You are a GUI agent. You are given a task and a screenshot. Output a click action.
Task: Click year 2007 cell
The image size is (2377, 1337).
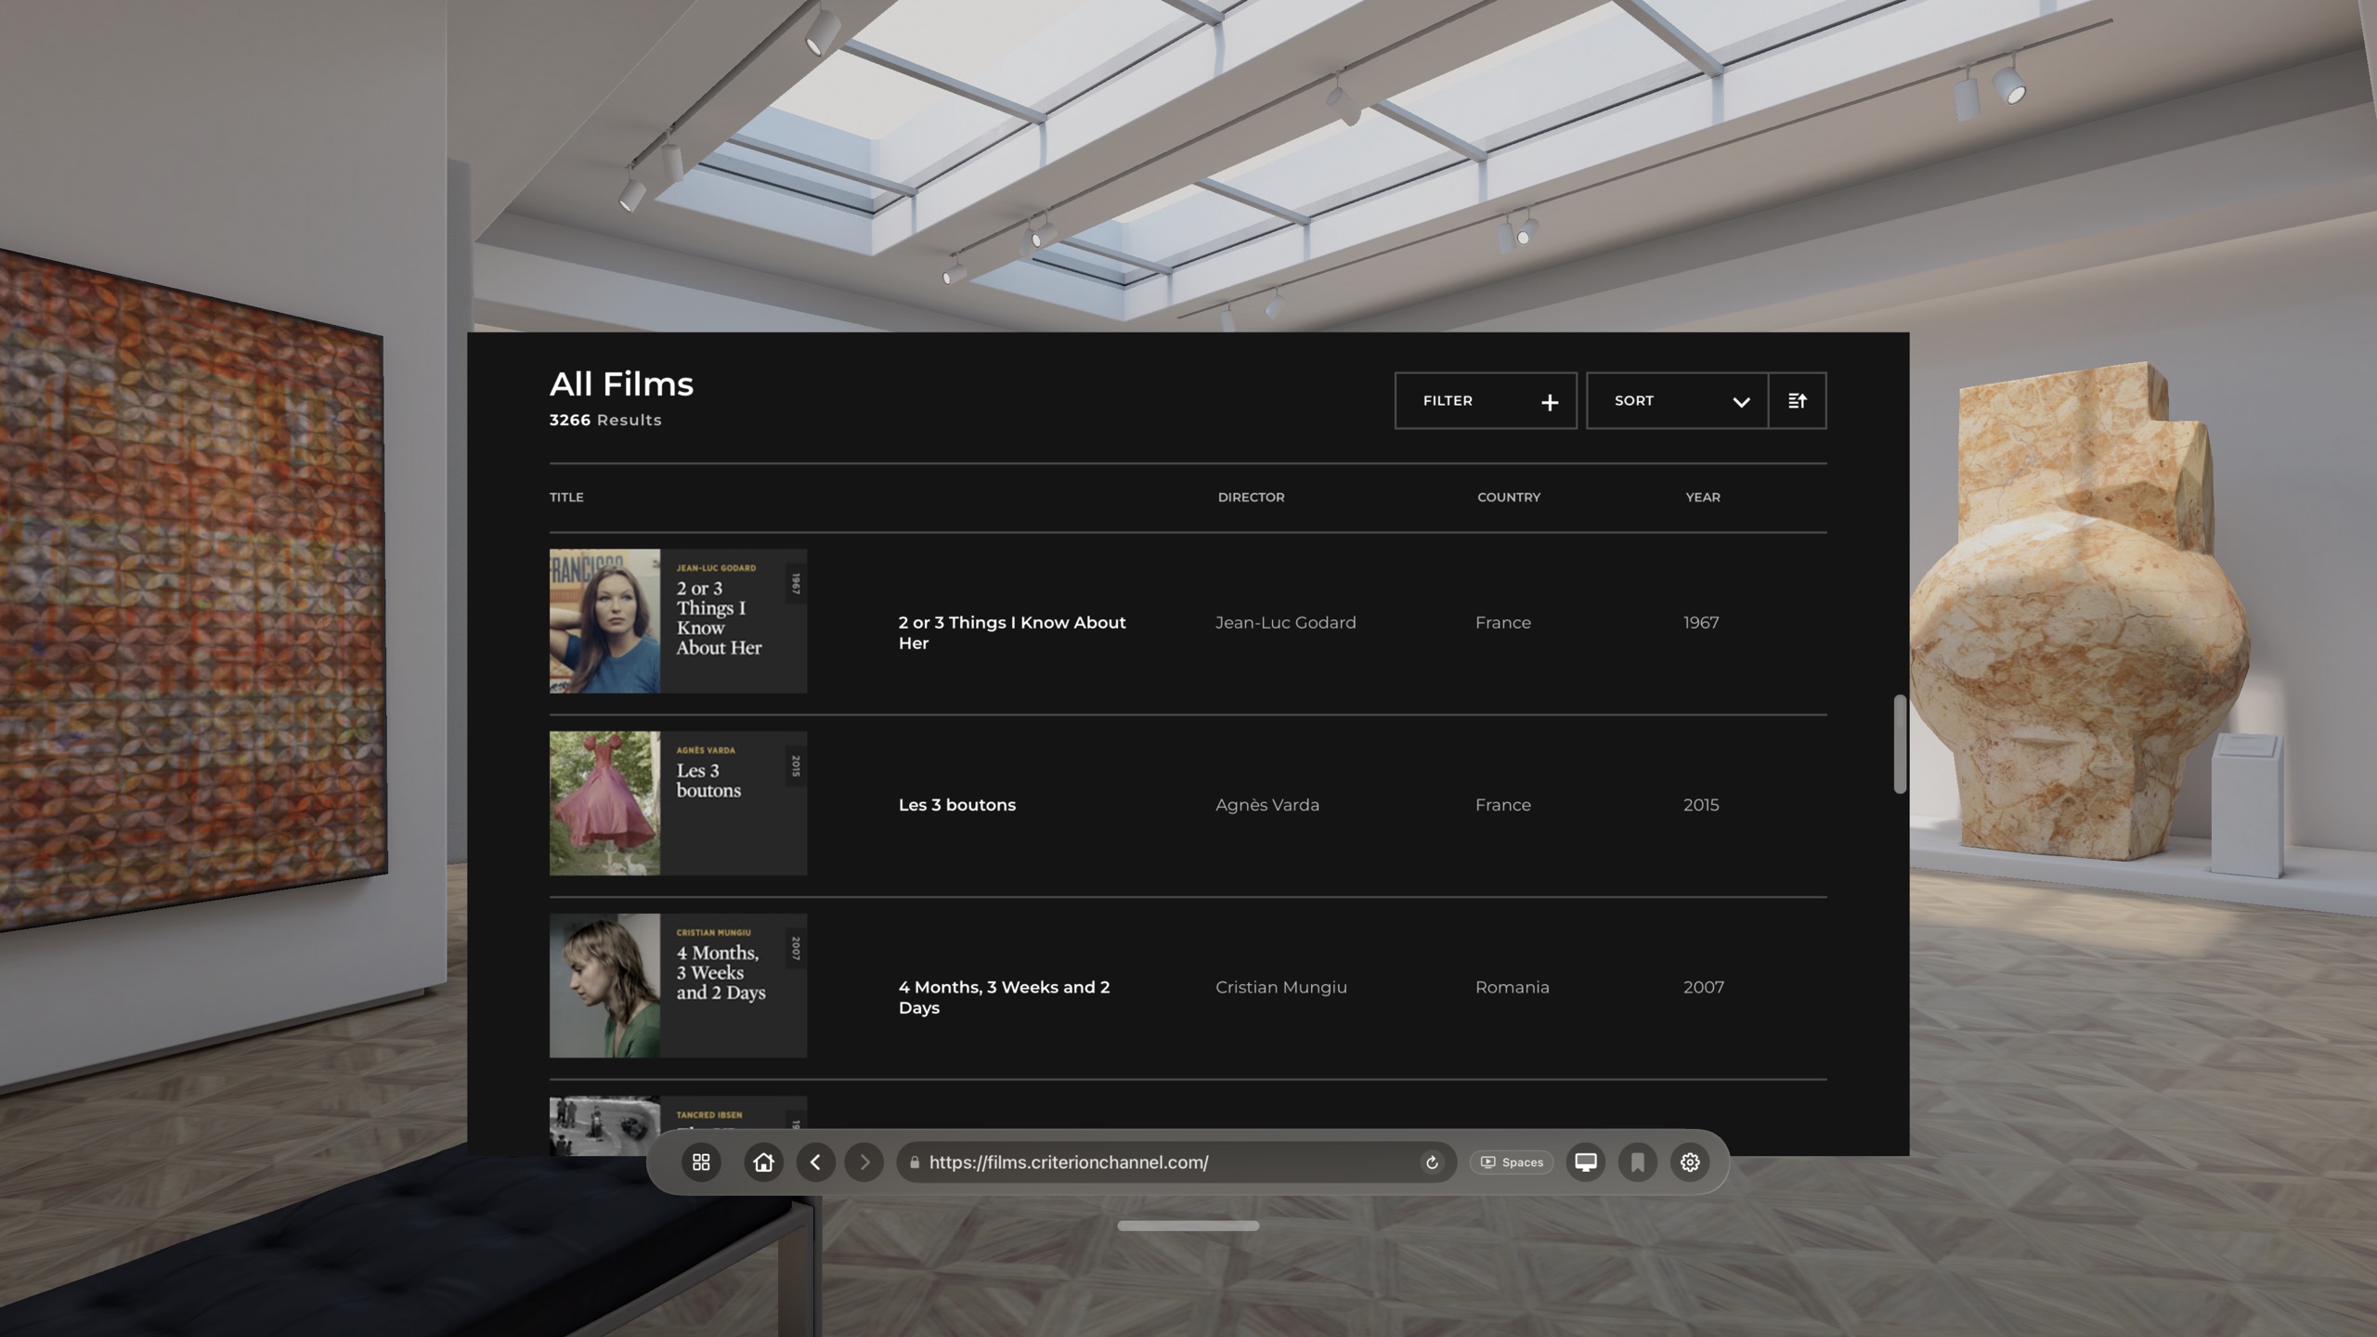(1704, 987)
